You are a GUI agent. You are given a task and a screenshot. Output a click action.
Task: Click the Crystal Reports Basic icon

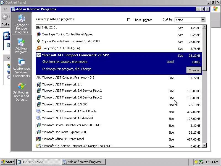pos(39,41)
